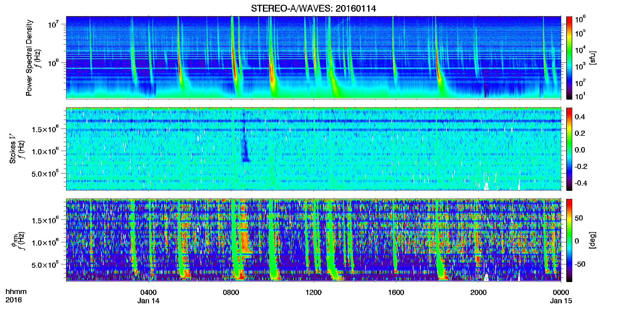
Task: Click the 1200 time tick label
Action: (x=313, y=292)
